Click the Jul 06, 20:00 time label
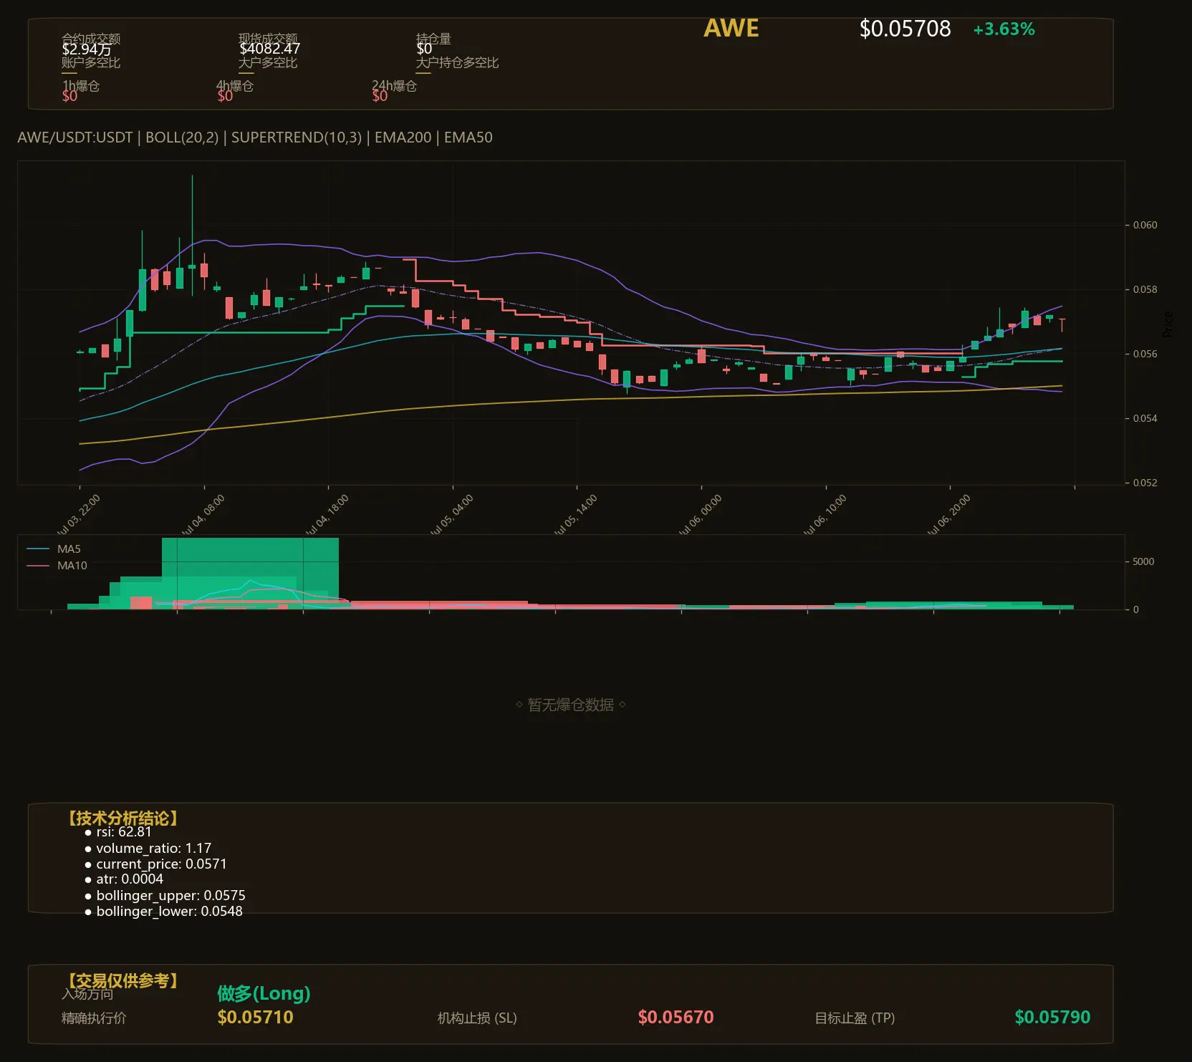The image size is (1192, 1062). 949,515
